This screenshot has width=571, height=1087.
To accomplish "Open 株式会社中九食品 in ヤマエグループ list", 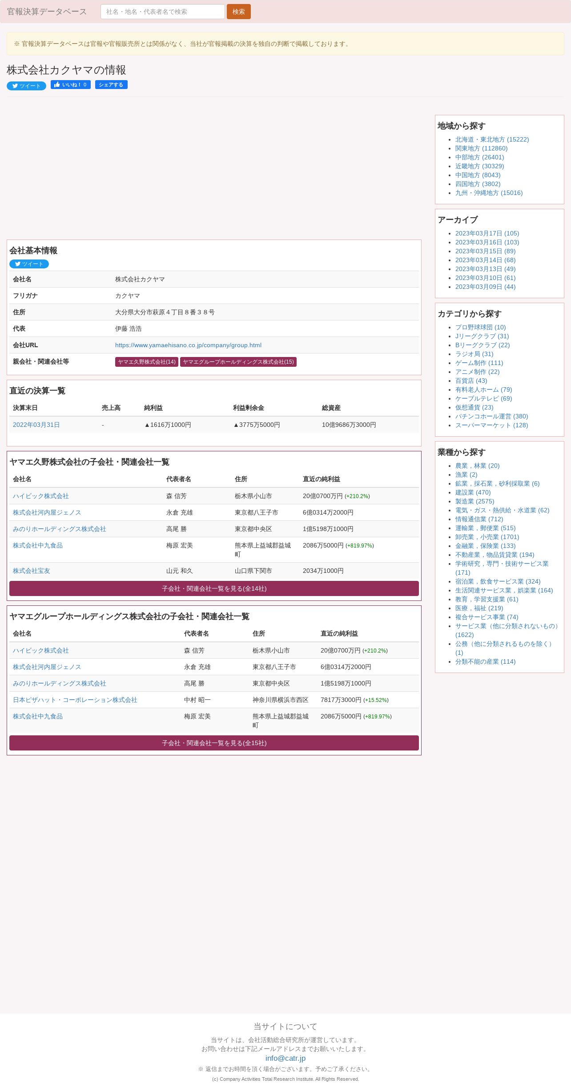I will (x=38, y=716).
